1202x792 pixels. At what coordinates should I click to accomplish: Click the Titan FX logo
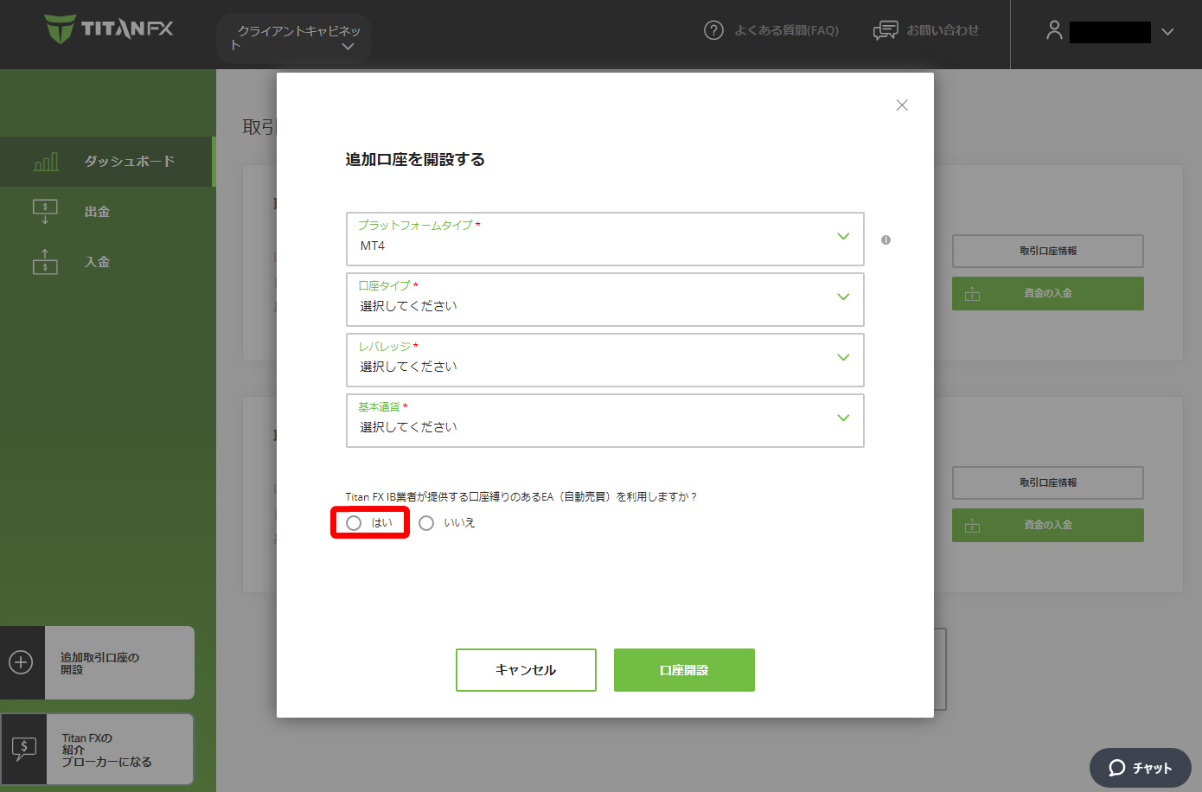[x=109, y=29]
